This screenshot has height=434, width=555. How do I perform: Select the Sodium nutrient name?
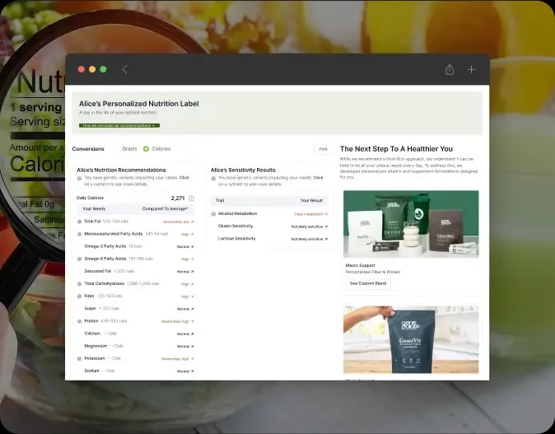point(91,371)
